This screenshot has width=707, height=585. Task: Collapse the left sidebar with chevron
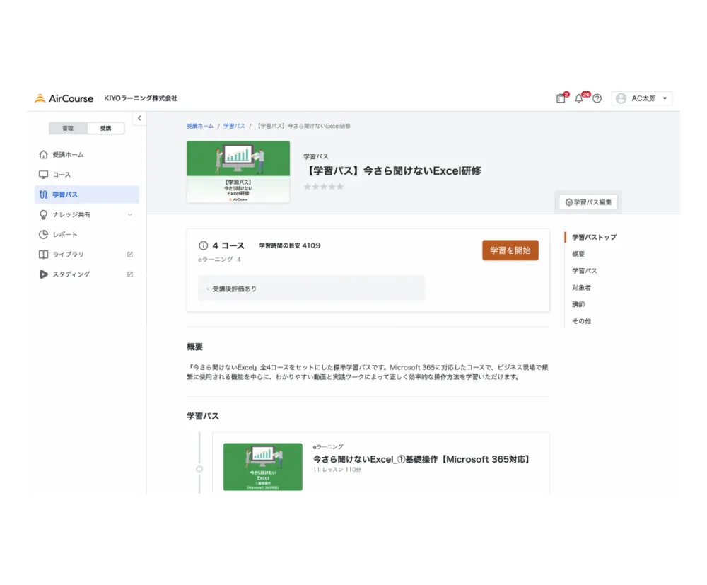[139, 118]
